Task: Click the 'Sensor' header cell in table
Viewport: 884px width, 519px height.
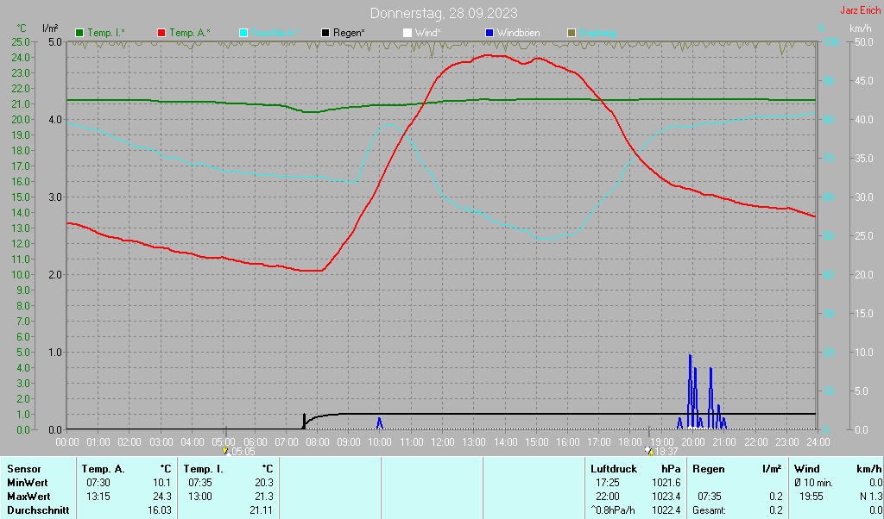Action: click(24, 469)
